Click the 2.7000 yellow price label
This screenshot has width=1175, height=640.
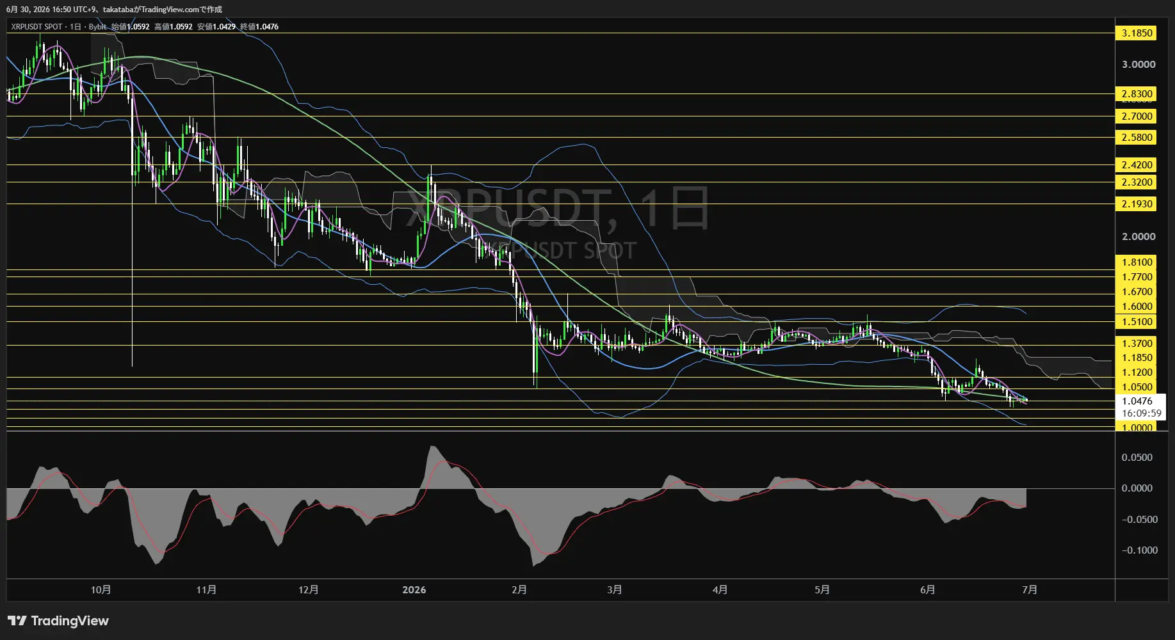point(1137,116)
